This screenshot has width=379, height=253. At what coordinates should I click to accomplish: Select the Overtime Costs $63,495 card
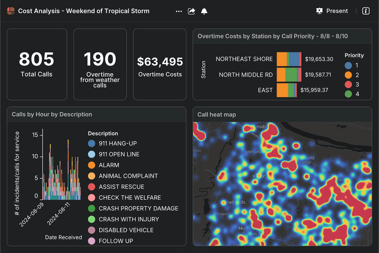pos(160,64)
